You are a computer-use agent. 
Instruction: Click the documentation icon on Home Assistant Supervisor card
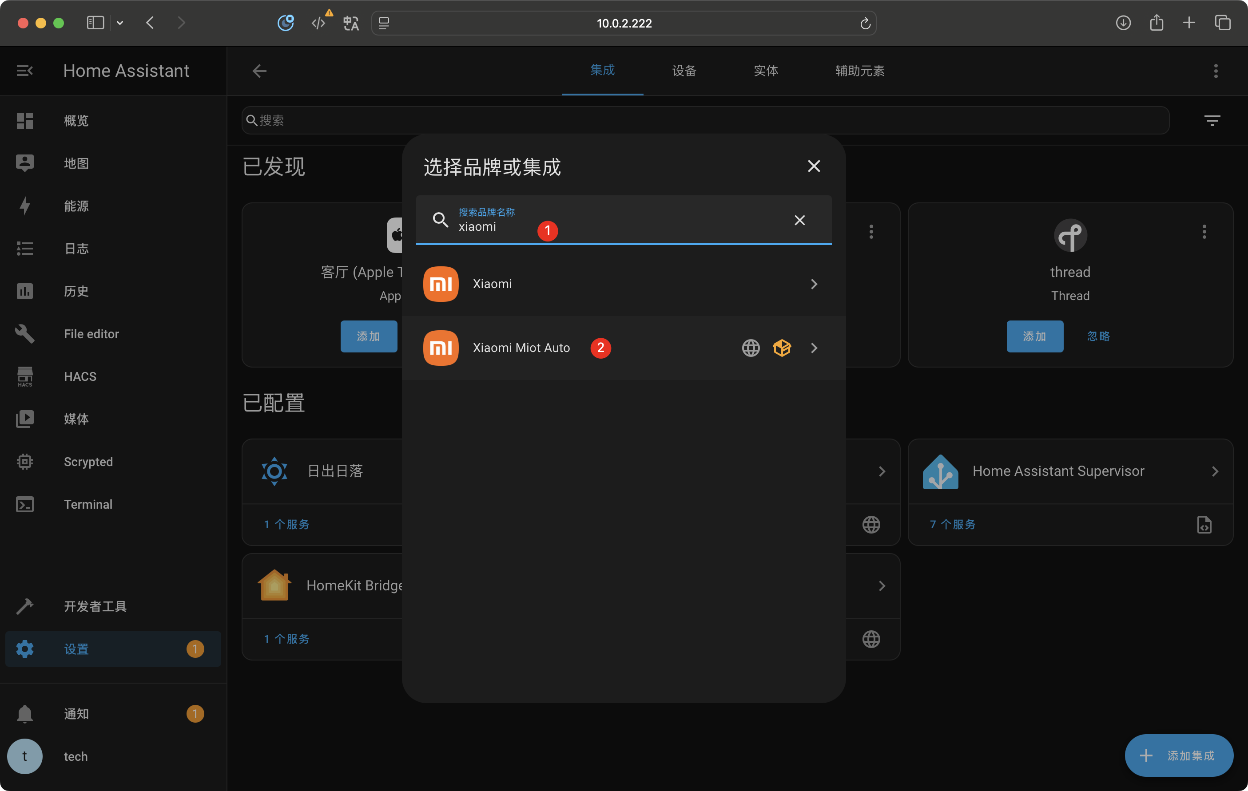point(1204,525)
